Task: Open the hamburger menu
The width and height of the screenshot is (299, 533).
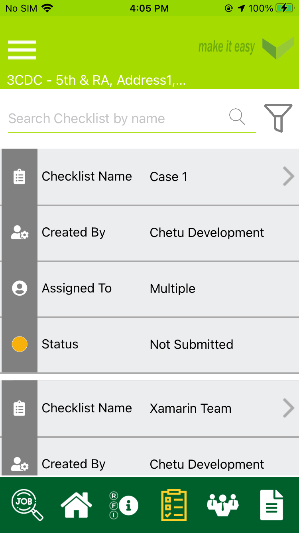Action: (22, 50)
